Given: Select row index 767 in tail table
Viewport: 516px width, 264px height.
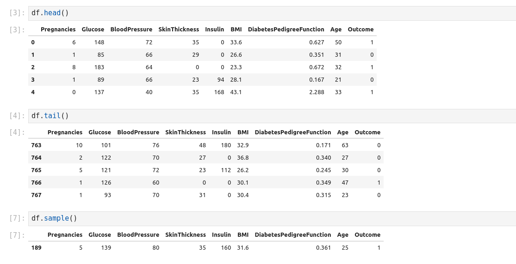Looking at the screenshot, I should [36, 195].
